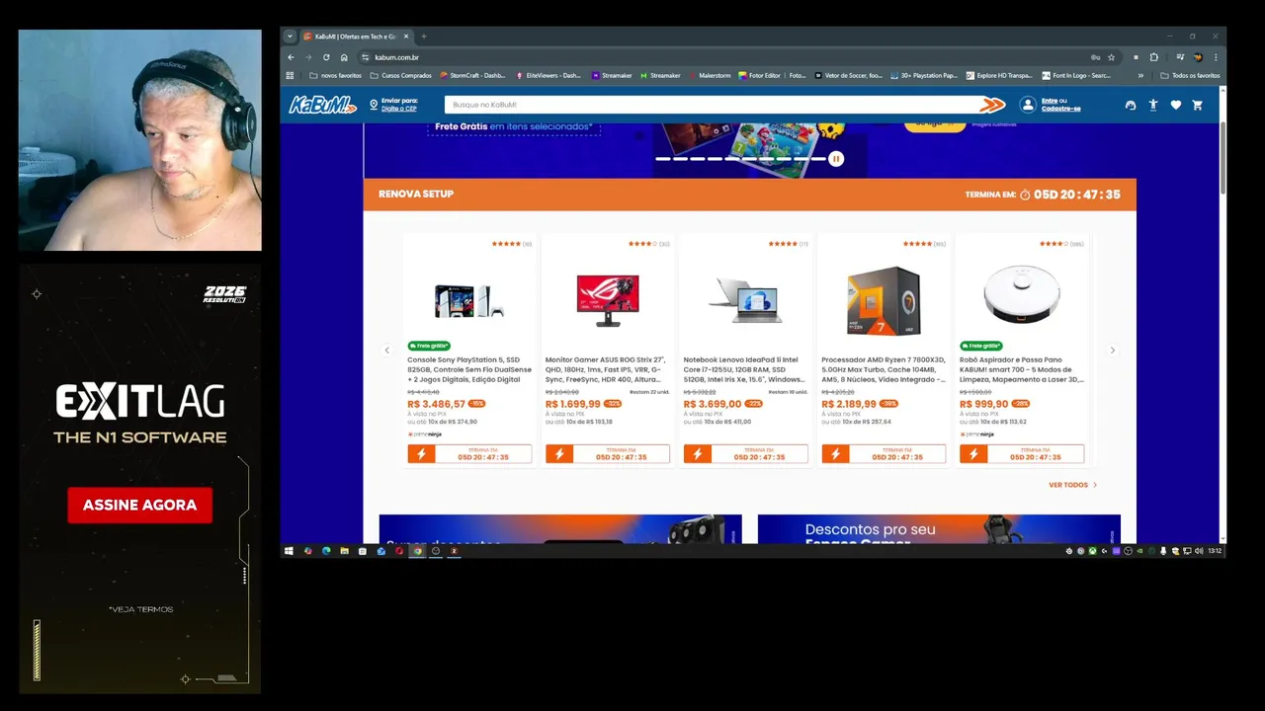
Task: Open Robô Aspirador KABUM! smart 700 title
Action: coord(1022,369)
